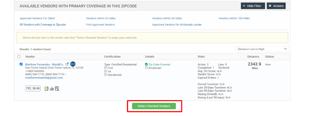Open vendor profile via external link icon
Image resolution: width=325 pixels, height=116 pixels.
tap(67, 64)
